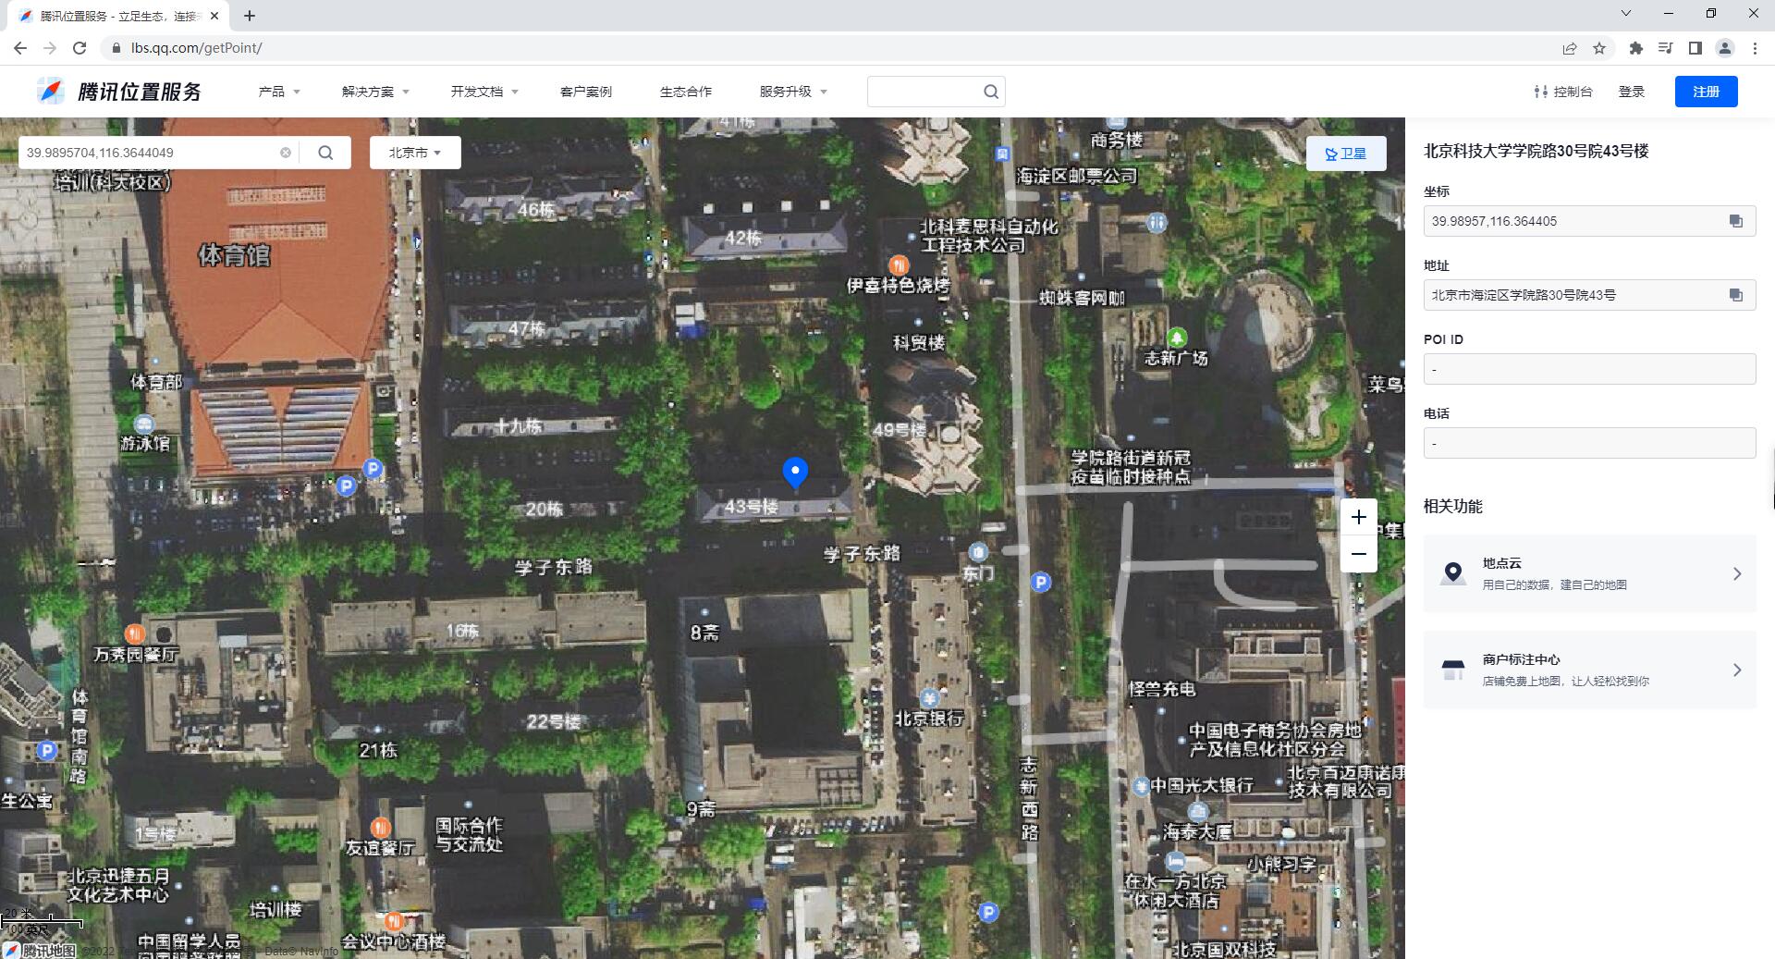Image resolution: width=1775 pixels, height=959 pixels.
Task: Open the 控制台 console
Action: tap(1562, 92)
